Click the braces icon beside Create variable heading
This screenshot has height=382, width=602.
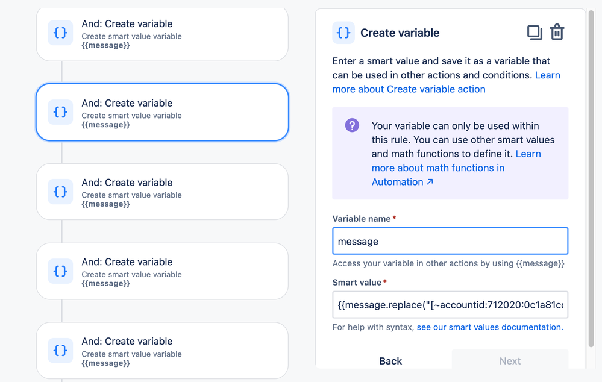coord(343,33)
